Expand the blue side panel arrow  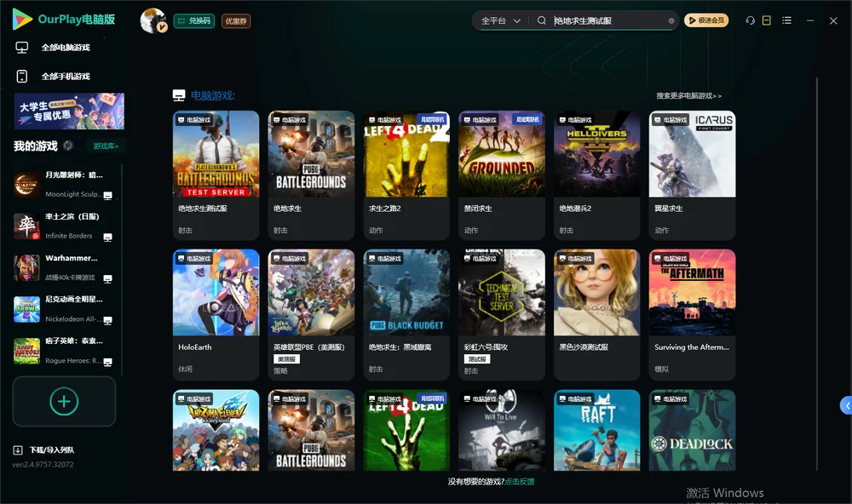846,406
